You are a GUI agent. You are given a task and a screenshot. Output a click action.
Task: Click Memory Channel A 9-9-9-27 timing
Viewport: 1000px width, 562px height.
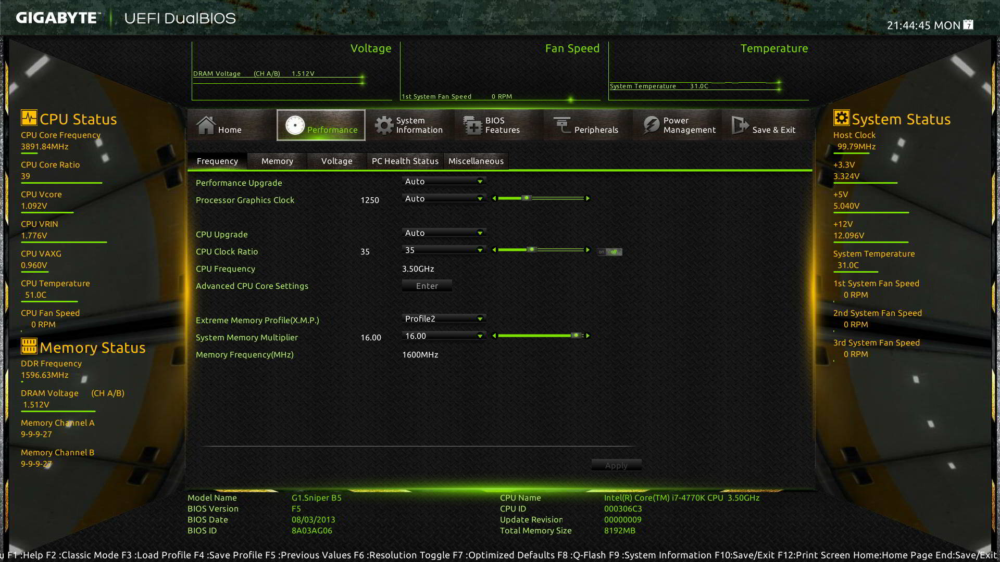pyautogui.click(x=36, y=434)
